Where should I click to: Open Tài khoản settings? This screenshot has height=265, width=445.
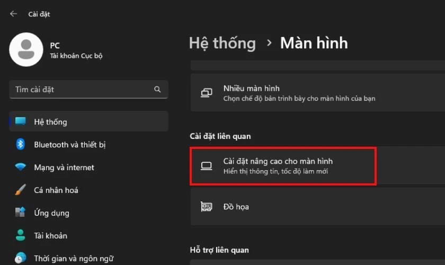tap(89, 235)
